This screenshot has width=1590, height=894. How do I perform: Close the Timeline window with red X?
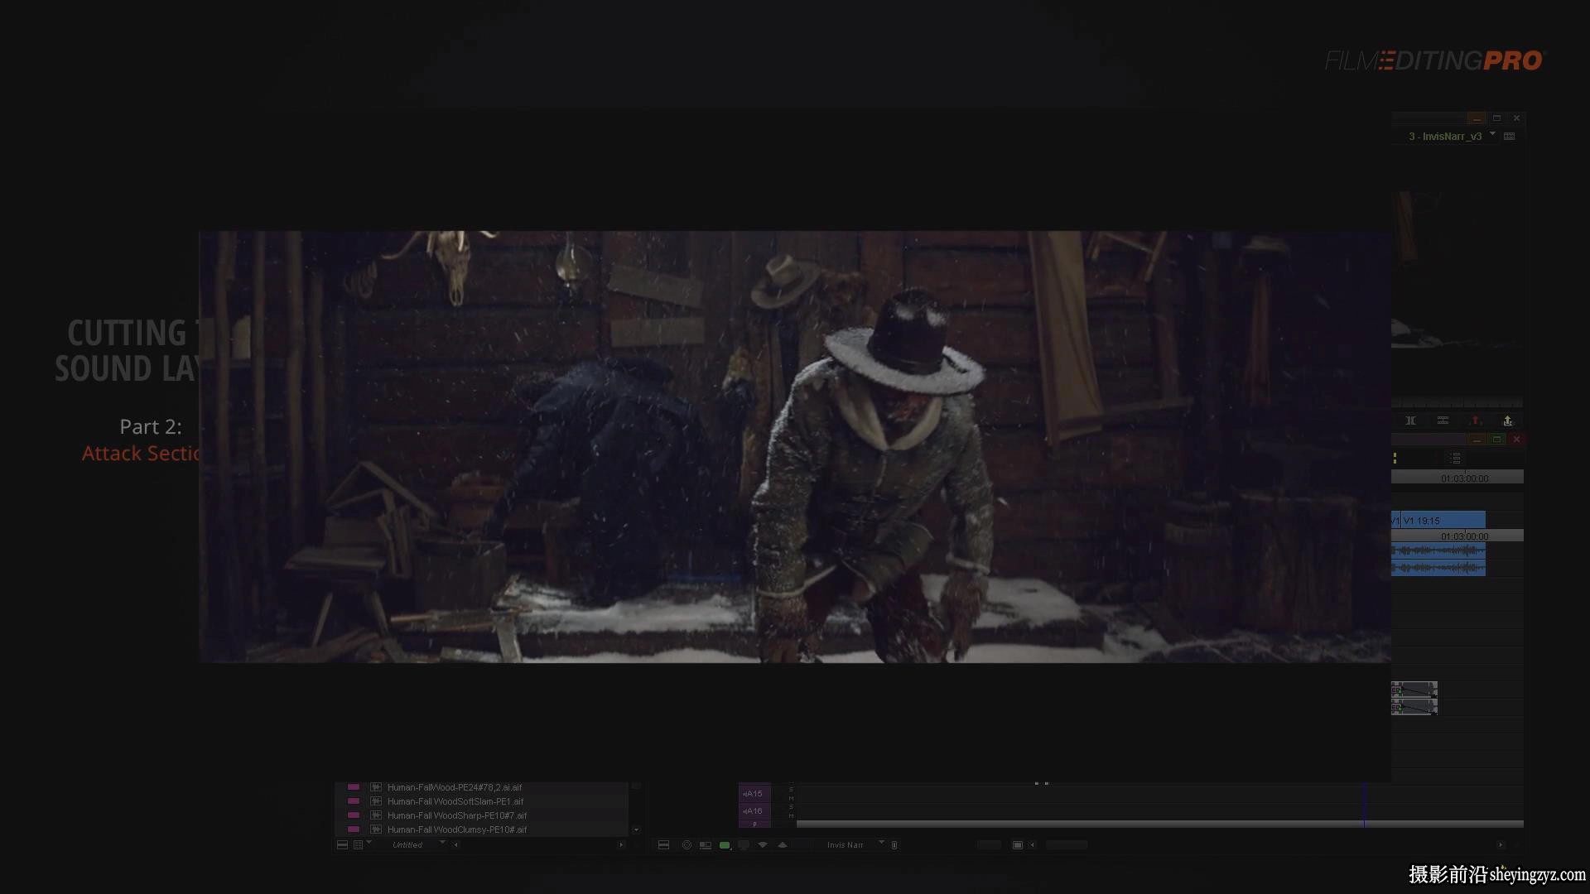[x=1516, y=440]
